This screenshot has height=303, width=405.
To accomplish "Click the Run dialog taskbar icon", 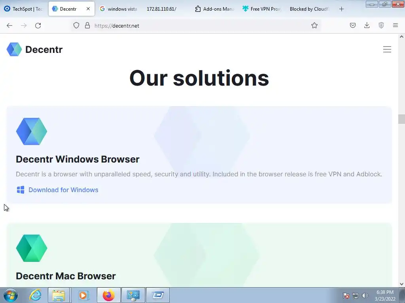I will [157, 295].
